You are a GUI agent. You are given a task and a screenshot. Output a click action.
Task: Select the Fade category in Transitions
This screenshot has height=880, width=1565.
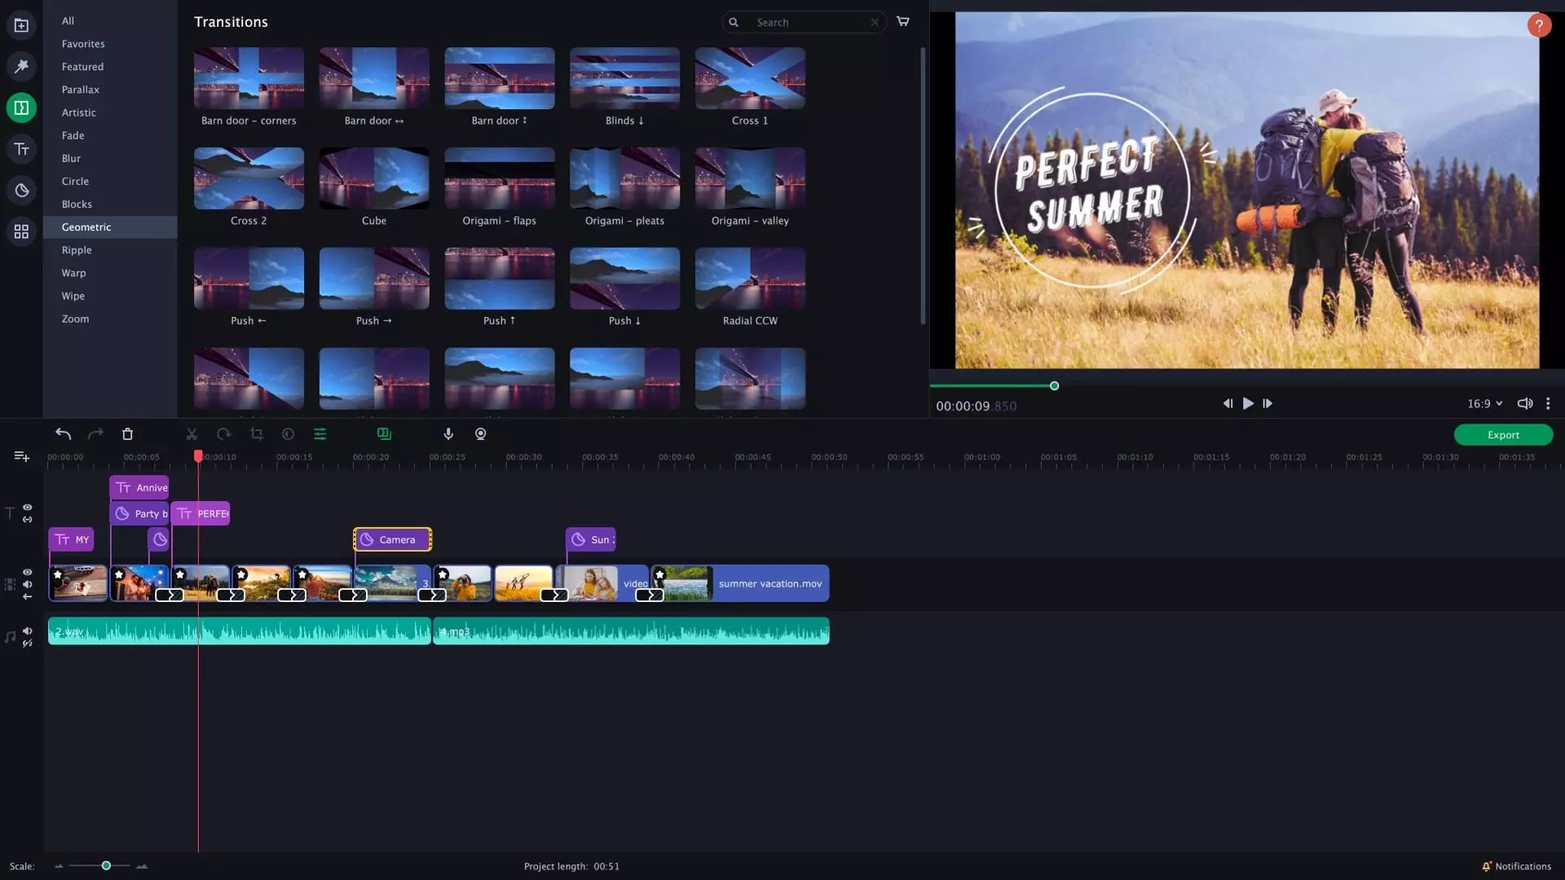coord(73,135)
